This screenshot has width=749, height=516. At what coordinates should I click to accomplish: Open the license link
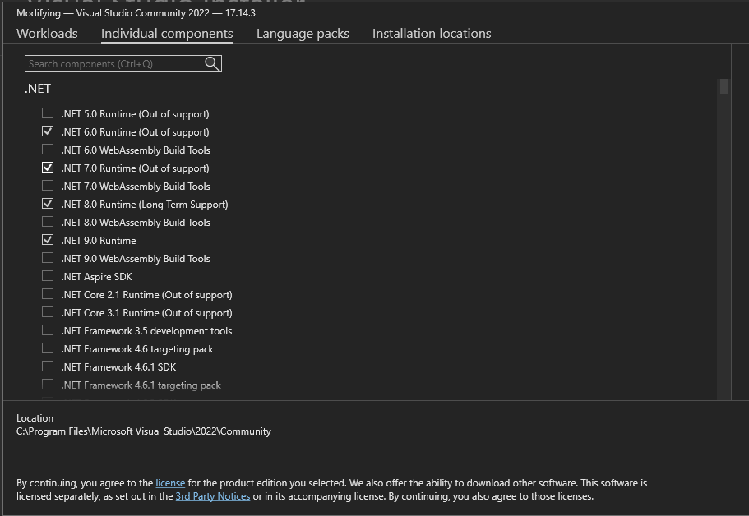(x=170, y=483)
